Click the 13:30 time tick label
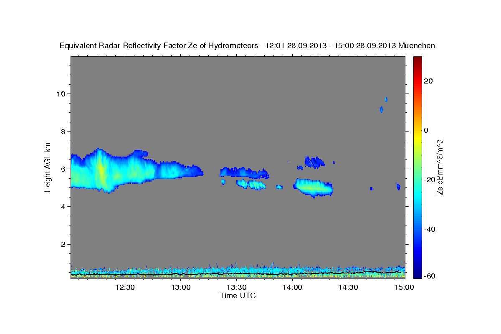The width and height of the screenshot is (501, 334). pyautogui.click(x=237, y=287)
